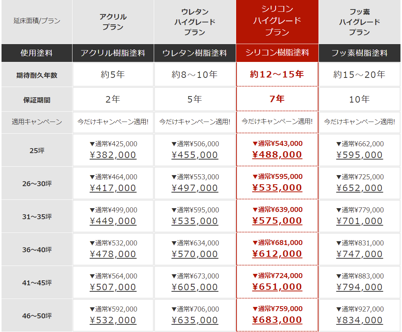
Task: Click the ¥683,000 silicon price link
Action: click(x=277, y=320)
